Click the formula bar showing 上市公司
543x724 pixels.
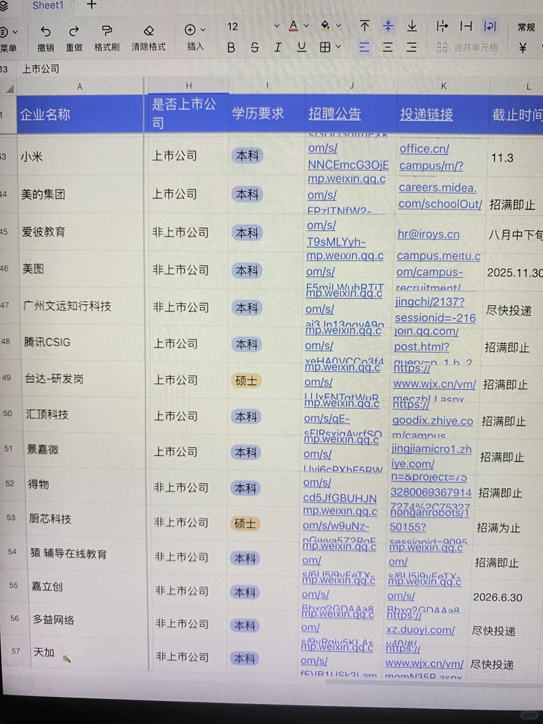41,69
